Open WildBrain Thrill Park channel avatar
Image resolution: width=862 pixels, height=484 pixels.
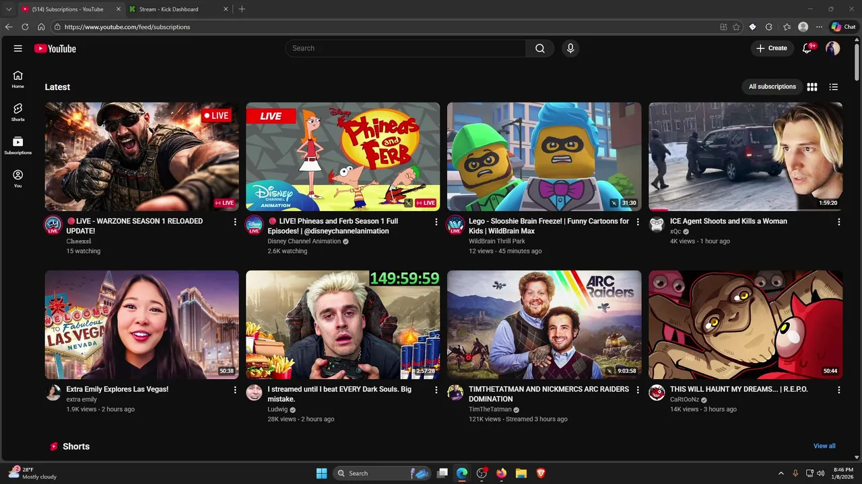456,225
